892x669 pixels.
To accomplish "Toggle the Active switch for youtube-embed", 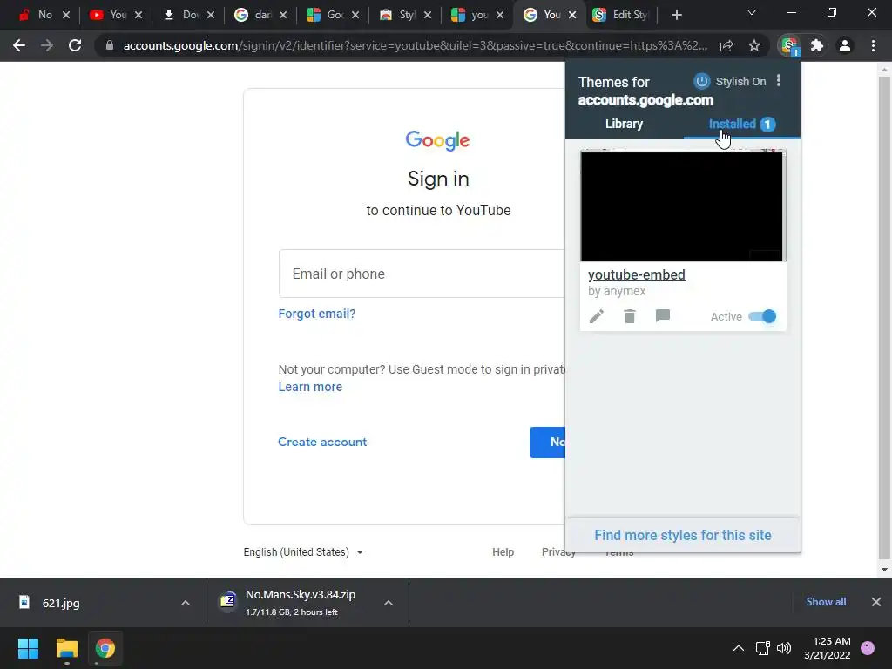I will [x=762, y=316].
